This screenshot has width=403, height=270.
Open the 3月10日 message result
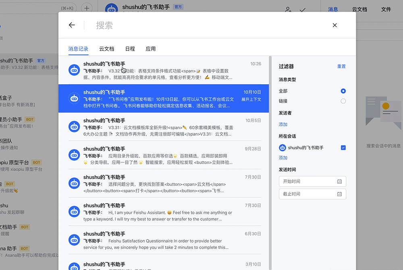tap(164, 263)
